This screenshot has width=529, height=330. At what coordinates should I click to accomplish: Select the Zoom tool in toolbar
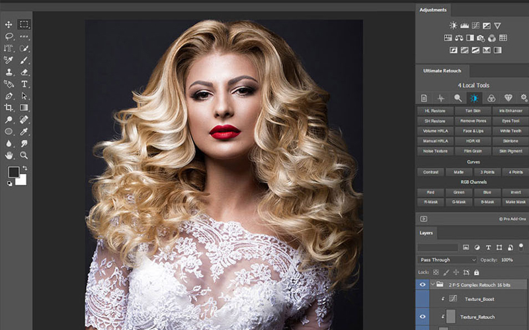click(x=24, y=155)
